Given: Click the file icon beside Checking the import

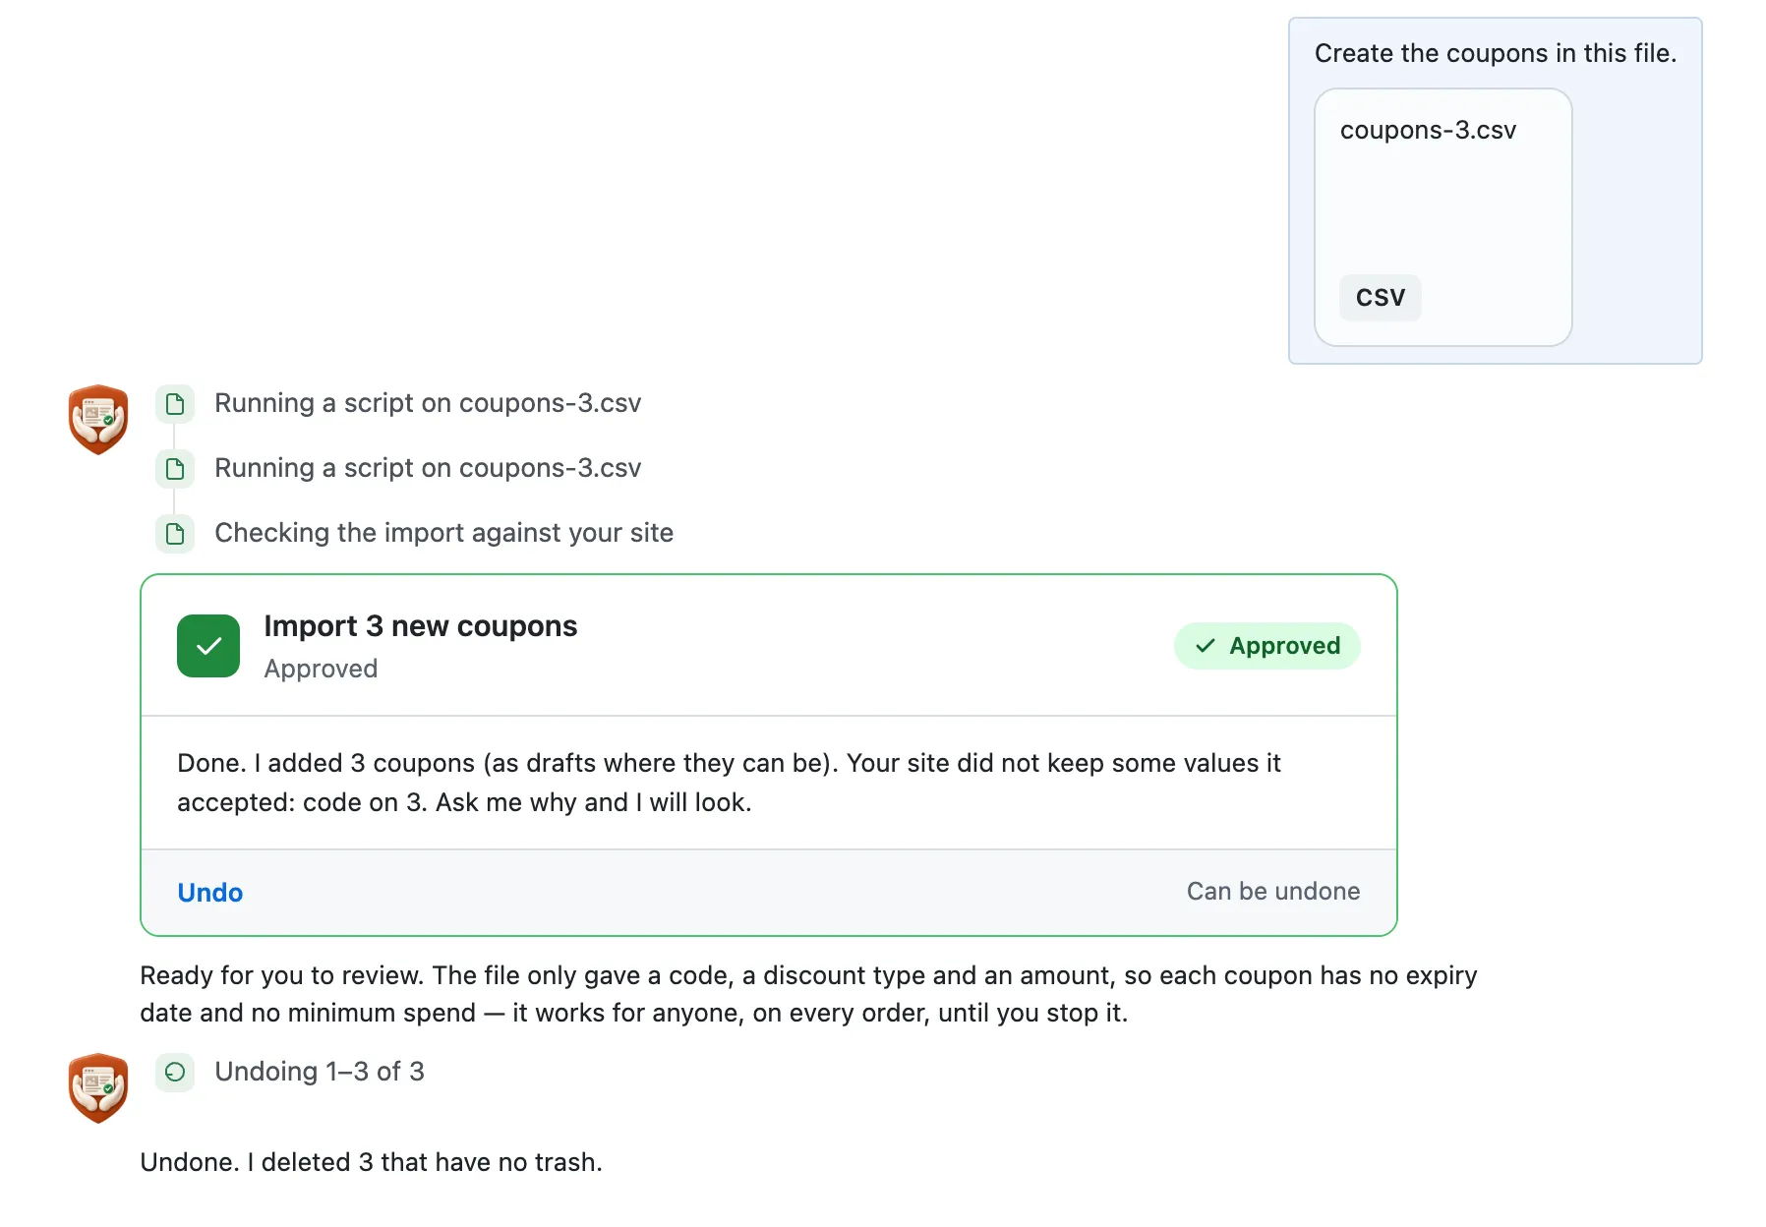Looking at the screenshot, I should pyautogui.click(x=175, y=534).
